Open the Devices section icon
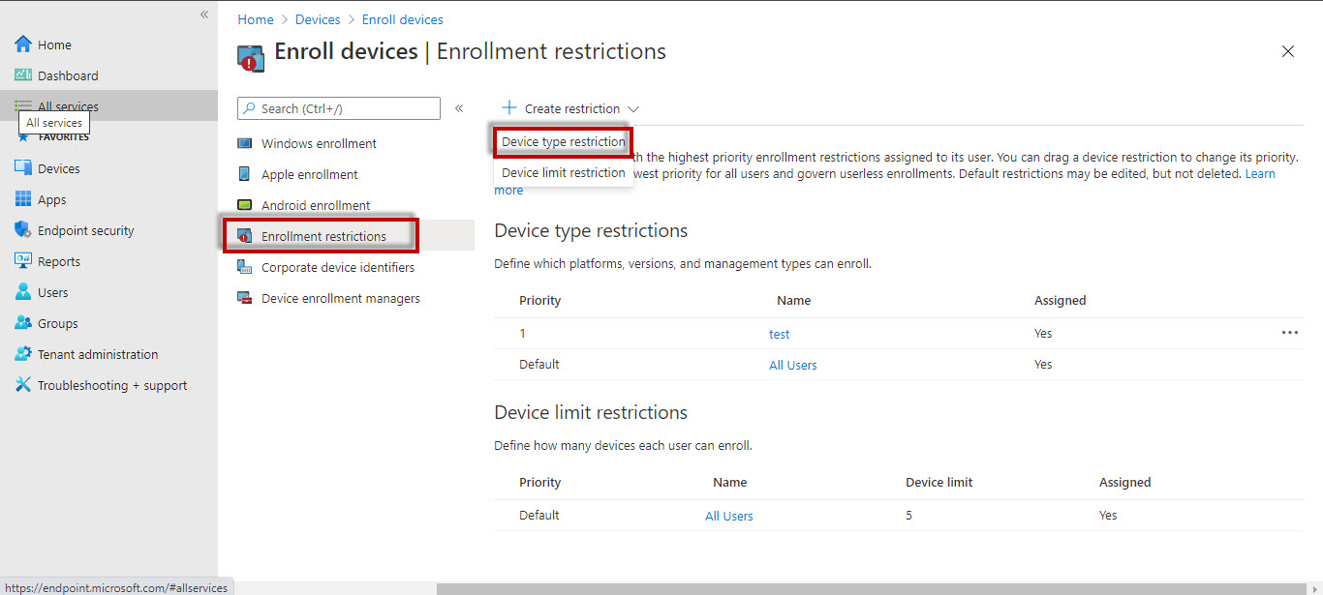Image resolution: width=1323 pixels, height=595 pixels. 21,167
